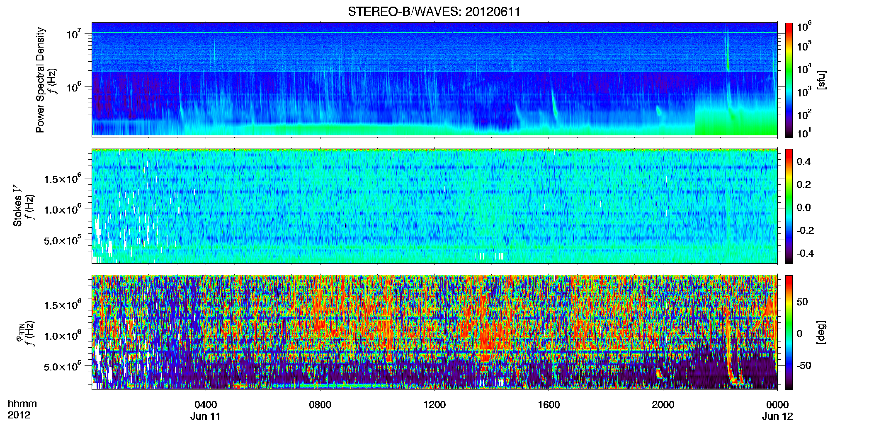Click the 1600 time axis label
This screenshot has height=447, width=869.
point(549,405)
